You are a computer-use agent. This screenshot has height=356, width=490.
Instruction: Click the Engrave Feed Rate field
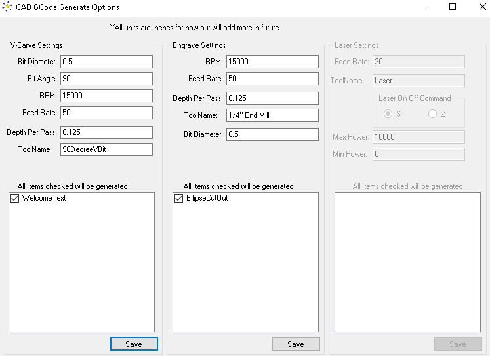pyautogui.click(x=272, y=79)
